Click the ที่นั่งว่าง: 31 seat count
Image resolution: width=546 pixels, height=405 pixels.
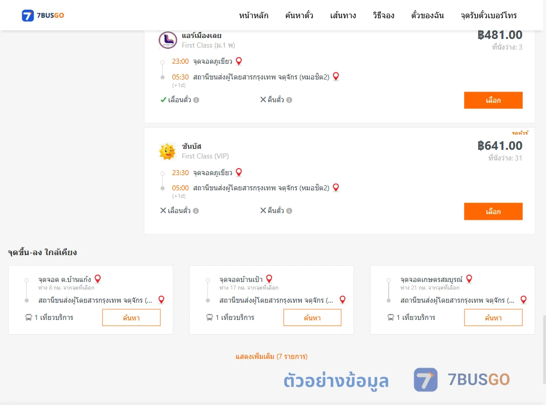pos(505,158)
